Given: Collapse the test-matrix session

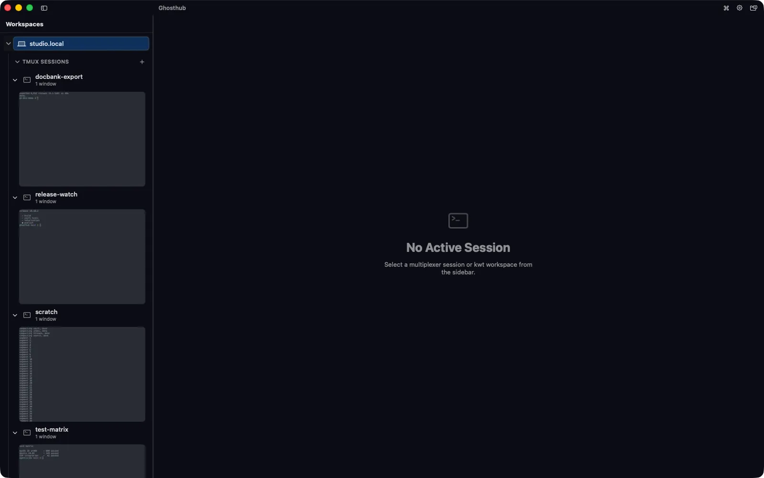Looking at the screenshot, I should click(x=15, y=433).
